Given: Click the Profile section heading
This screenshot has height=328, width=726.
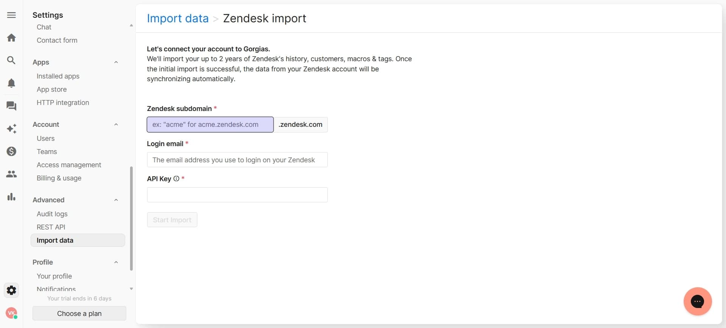Looking at the screenshot, I should [x=43, y=262].
